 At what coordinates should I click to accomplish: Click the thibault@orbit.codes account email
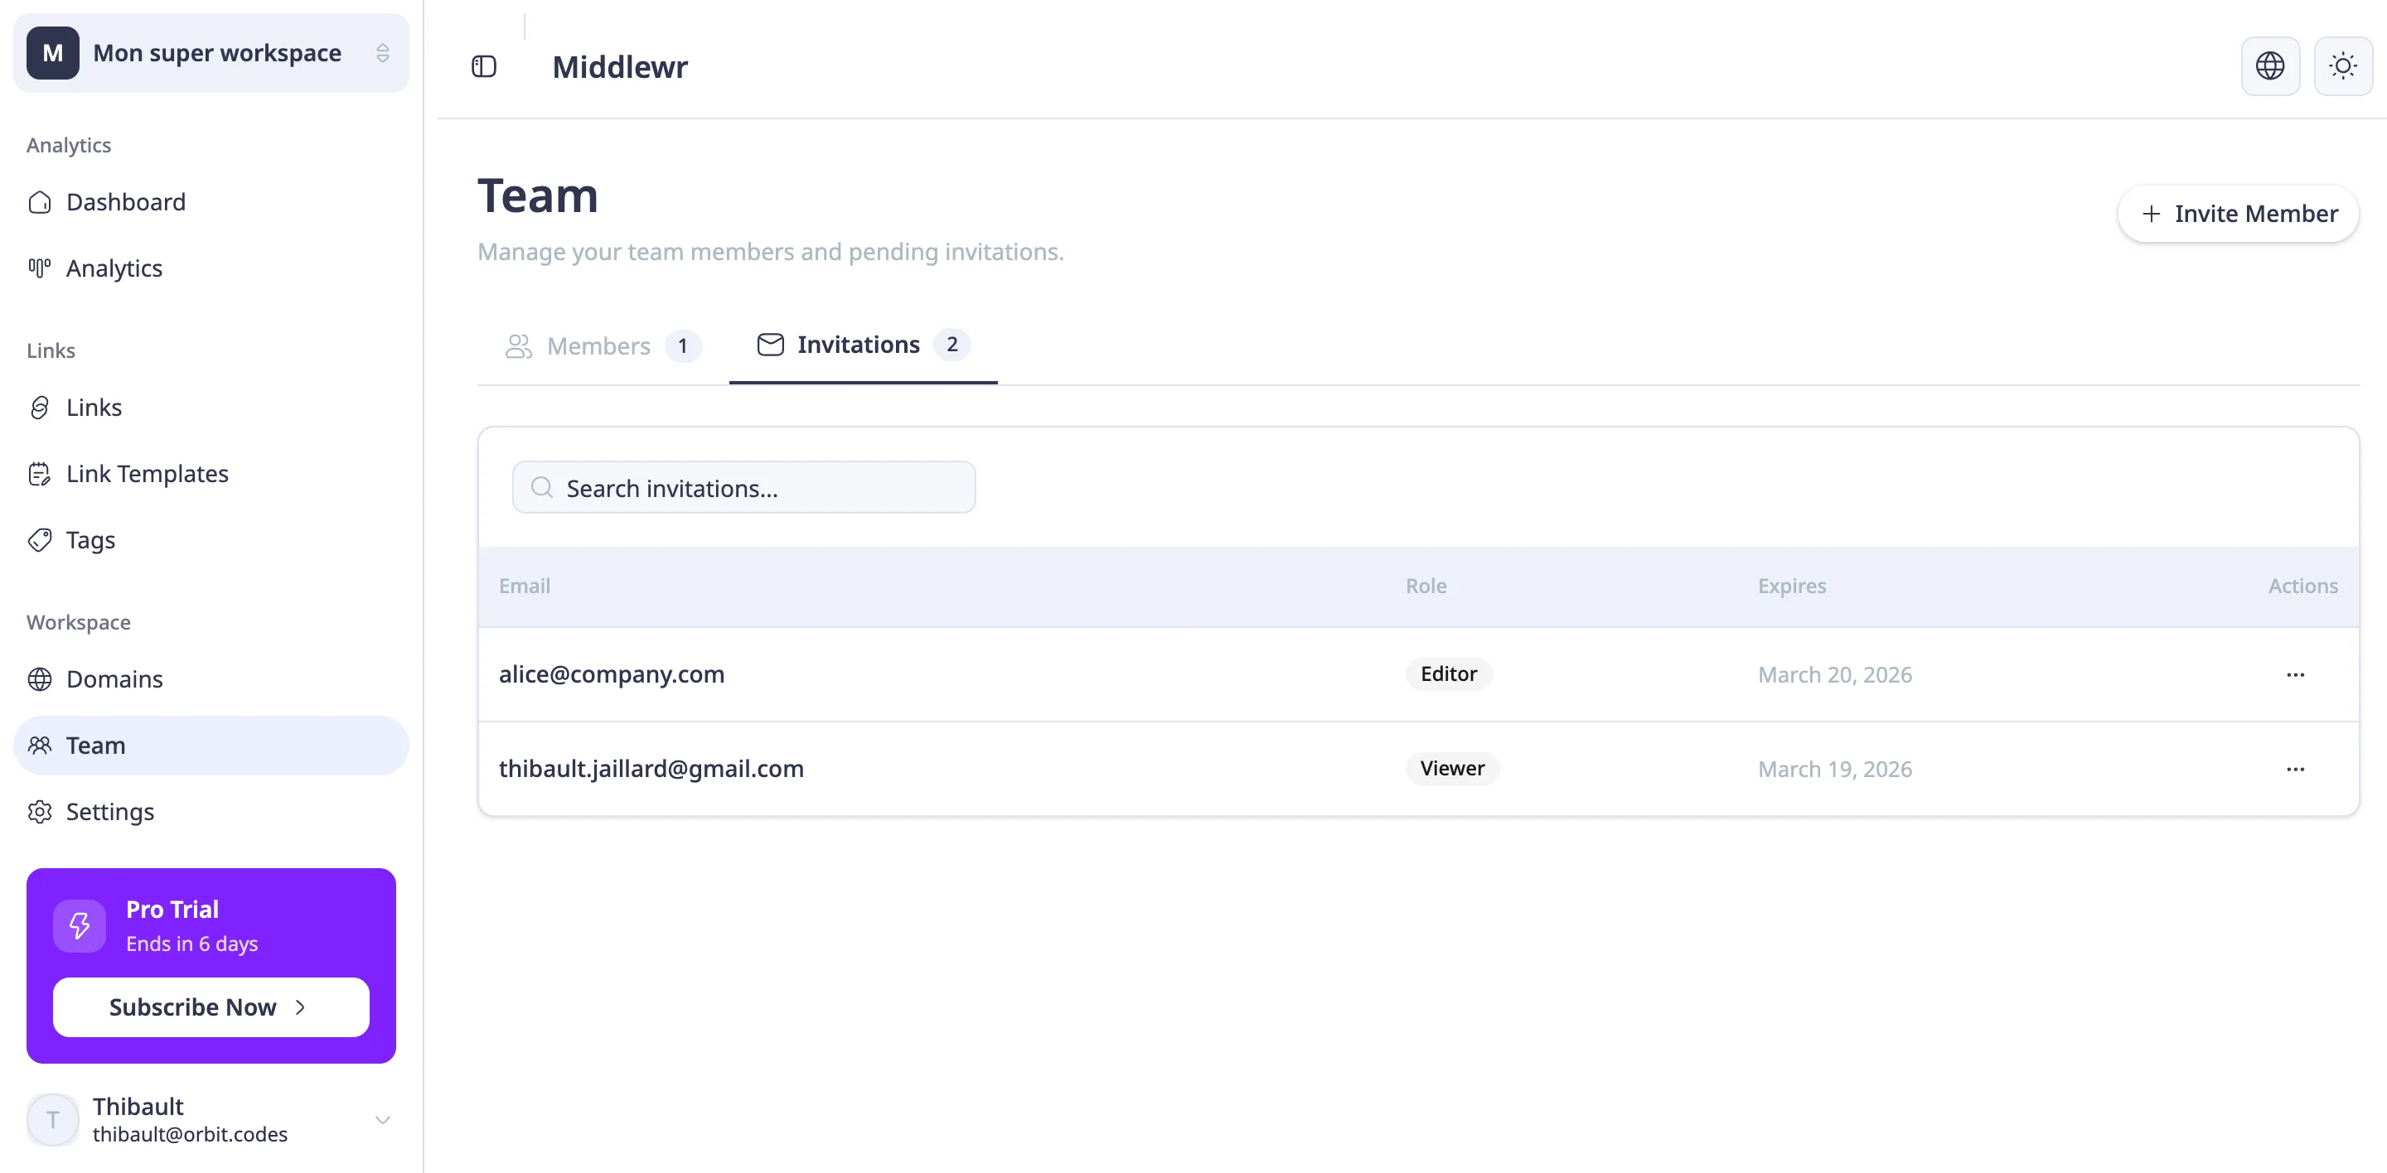[x=190, y=1134]
